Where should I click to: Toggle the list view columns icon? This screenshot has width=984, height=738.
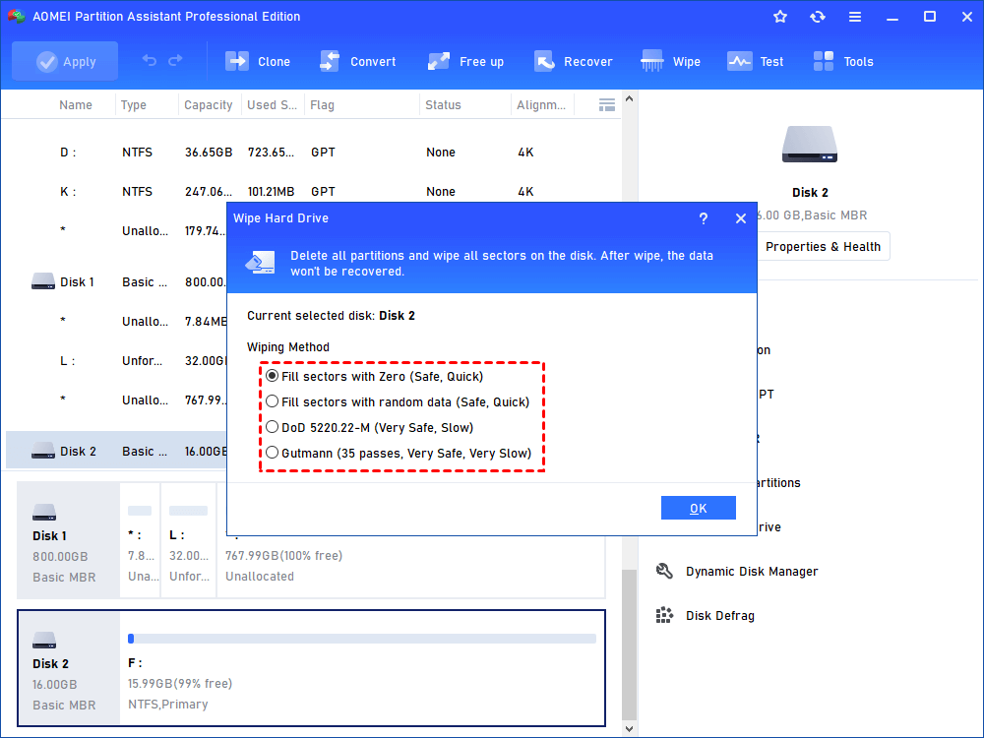pos(607,105)
